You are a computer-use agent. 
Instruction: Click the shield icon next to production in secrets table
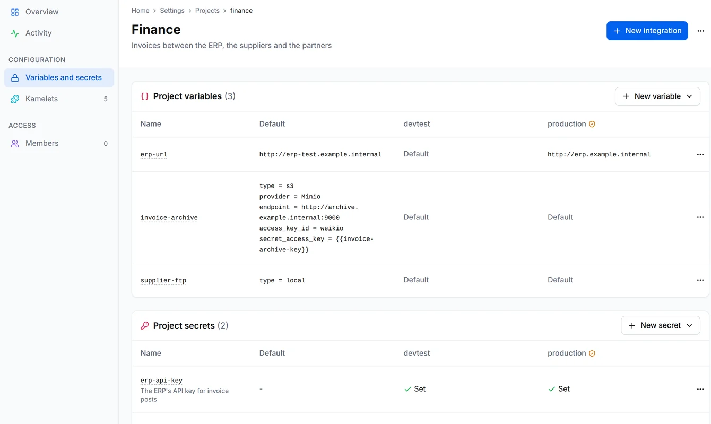(592, 354)
